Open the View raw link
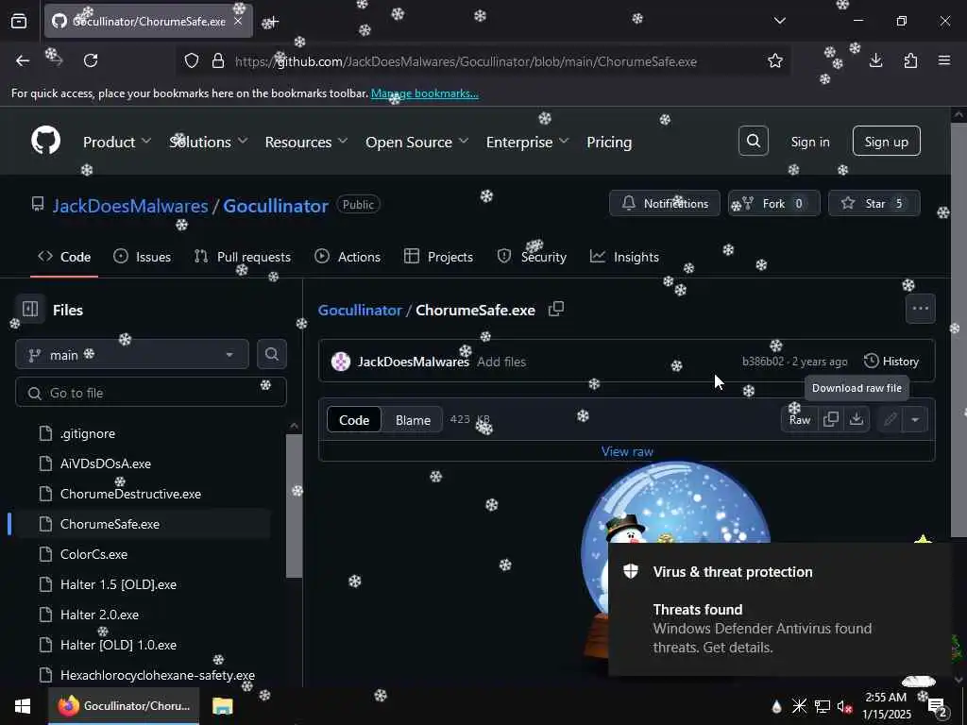Screen dimensions: 967x725 click(627, 451)
